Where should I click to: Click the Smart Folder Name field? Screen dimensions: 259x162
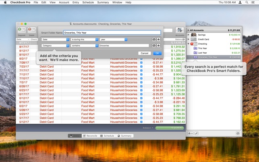point(112,33)
